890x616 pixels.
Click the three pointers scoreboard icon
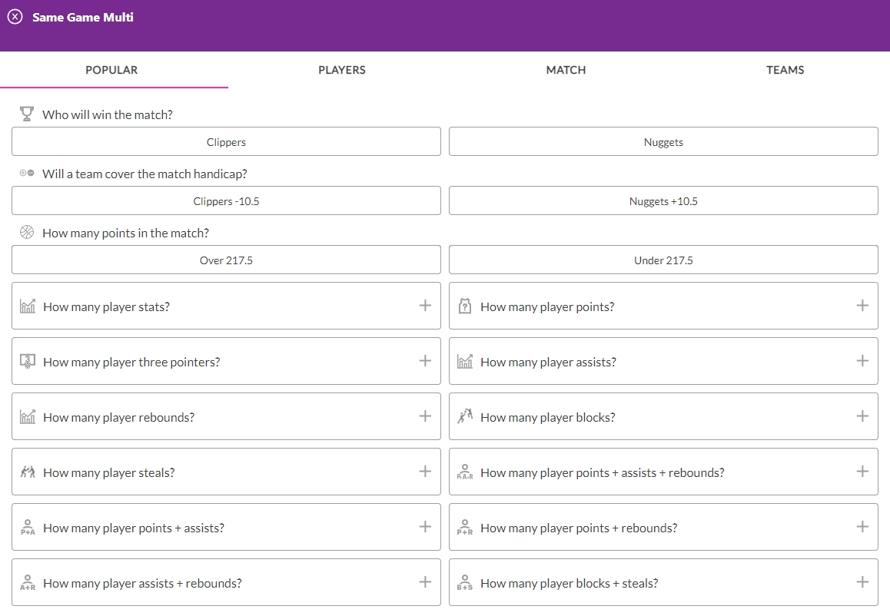pos(28,362)
